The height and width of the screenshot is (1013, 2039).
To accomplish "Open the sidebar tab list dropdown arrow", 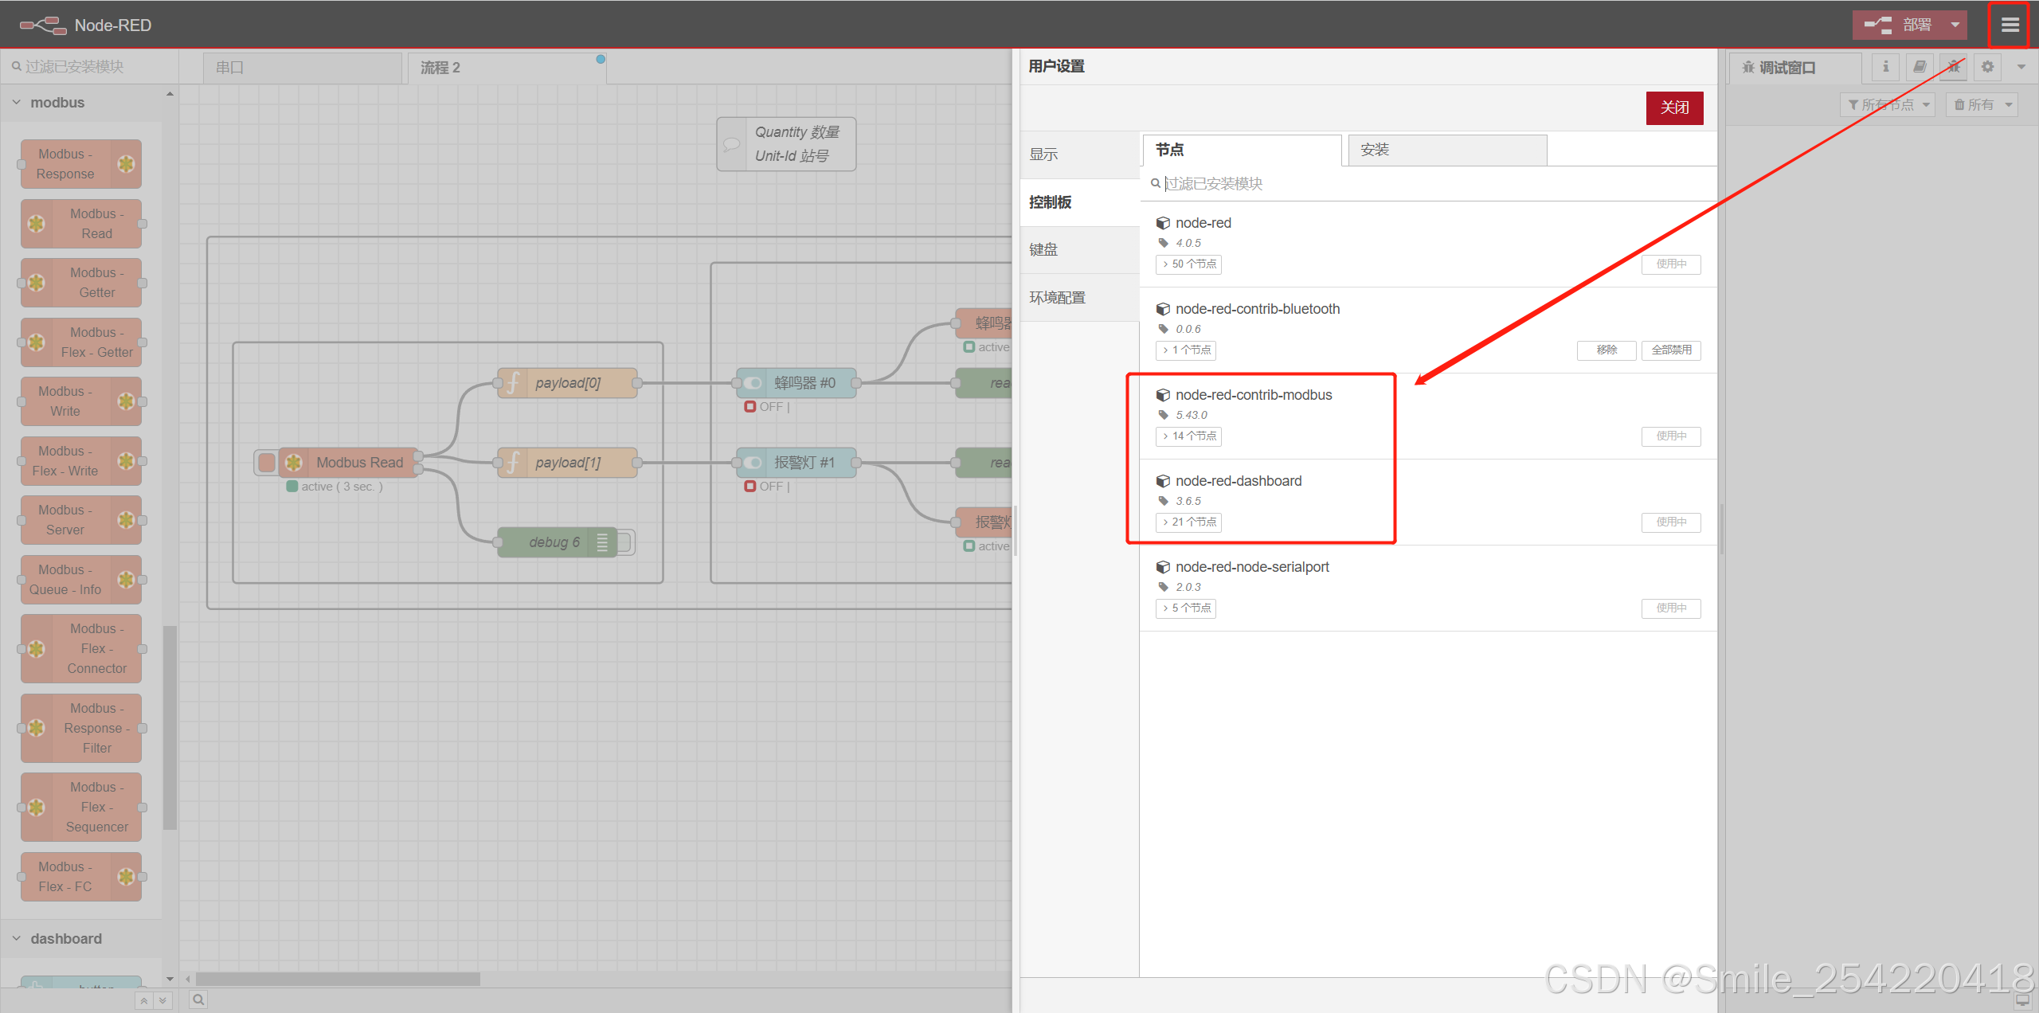I will click(x=2021, y=68).
